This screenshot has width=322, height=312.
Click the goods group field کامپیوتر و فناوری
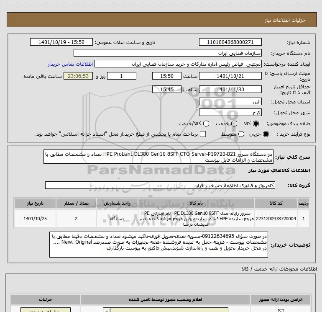160,185
